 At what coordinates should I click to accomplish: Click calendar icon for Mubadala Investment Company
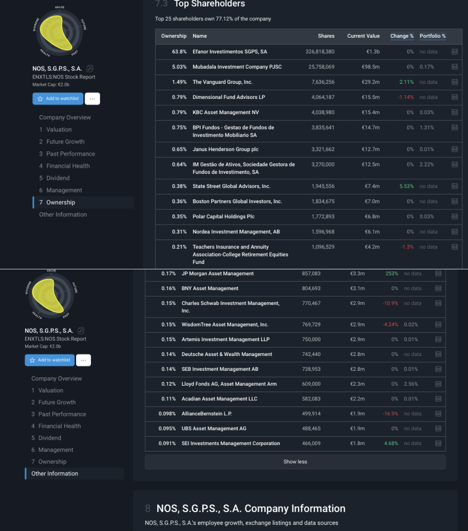(454, 67)
